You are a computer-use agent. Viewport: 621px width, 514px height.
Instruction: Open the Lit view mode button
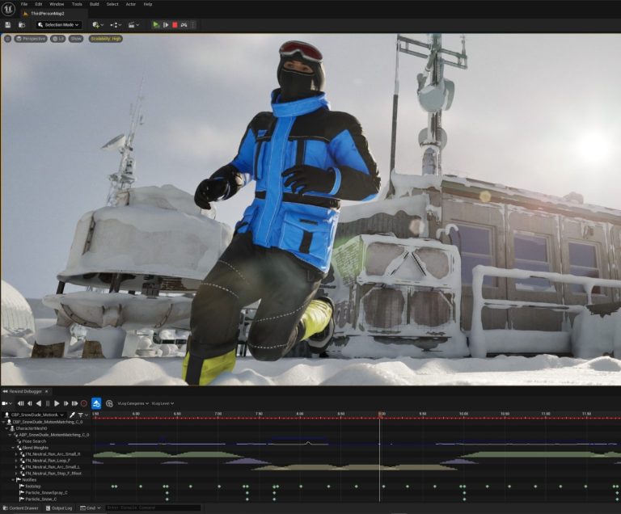click(x=58, y=39)
